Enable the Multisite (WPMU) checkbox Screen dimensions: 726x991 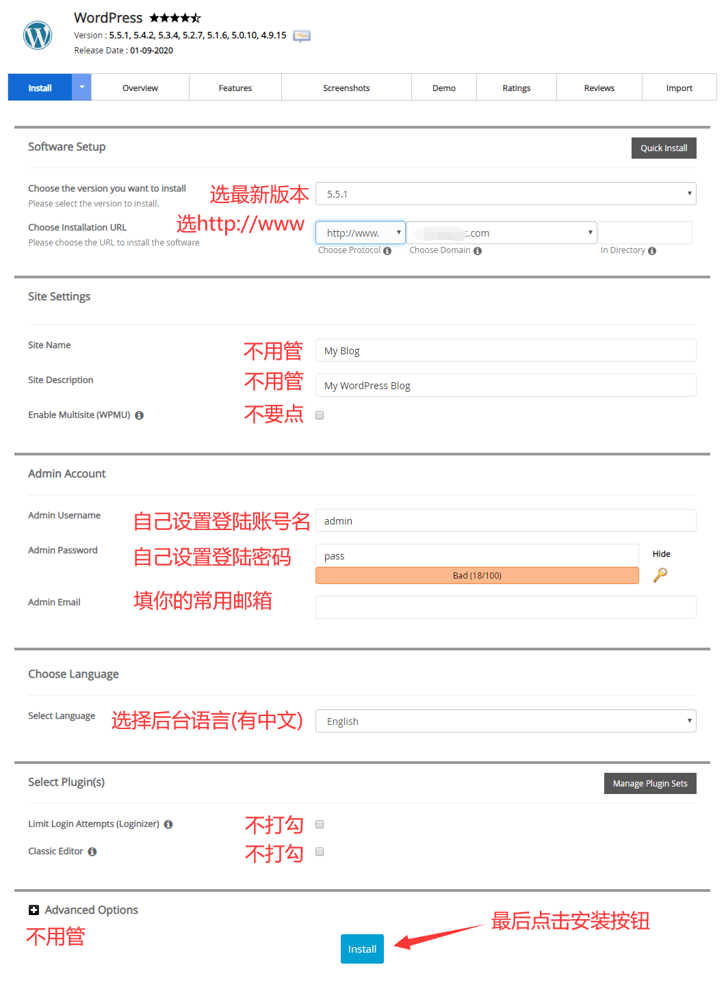pyautogui.click(x=320, y=415)
